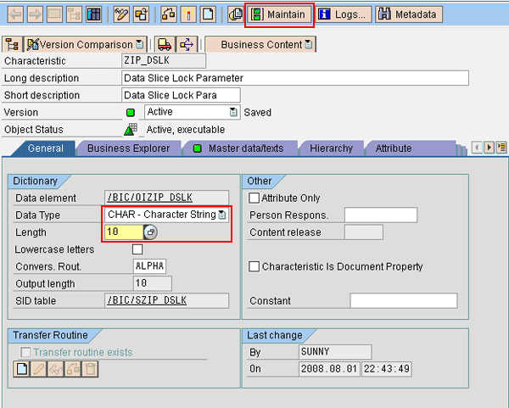Click the Maintain button in toolbar
This screenshot has height=408, width=509.
tap(278, 14)
